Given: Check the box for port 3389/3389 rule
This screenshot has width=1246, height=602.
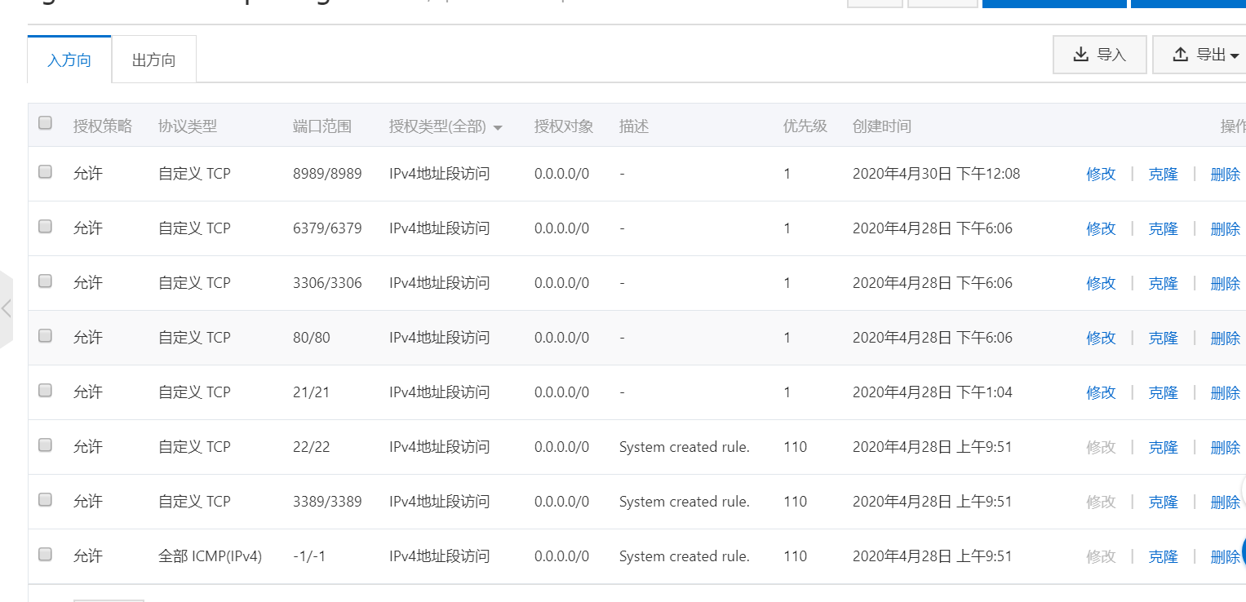Looking at the screenshot, I should (46, 499).
